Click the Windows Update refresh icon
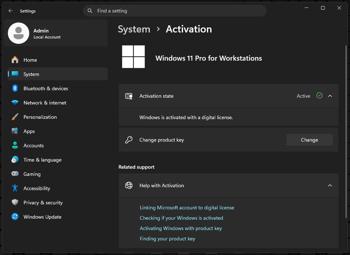The width and height of the screenshot is (350, 255). 15,216
